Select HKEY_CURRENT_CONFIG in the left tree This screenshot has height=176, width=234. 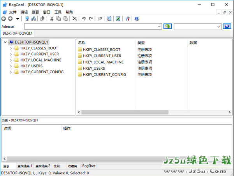[42, 72]
